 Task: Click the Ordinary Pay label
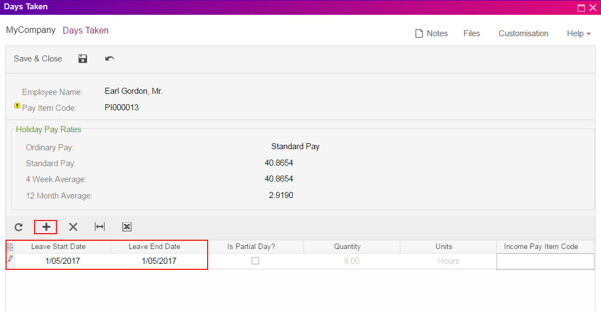point(50,148)
